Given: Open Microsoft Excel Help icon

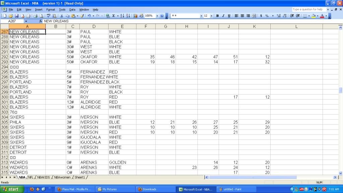Looking at the screenshot, I should click(x=162, y=16).
